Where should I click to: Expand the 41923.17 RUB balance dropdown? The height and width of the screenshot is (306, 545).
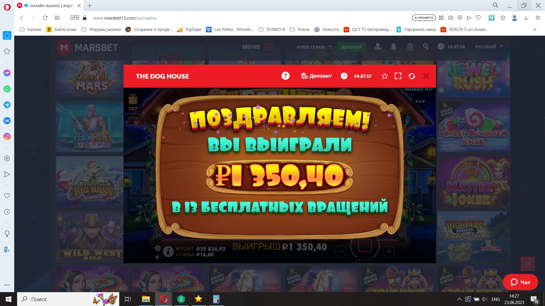[x=314, y=47]
